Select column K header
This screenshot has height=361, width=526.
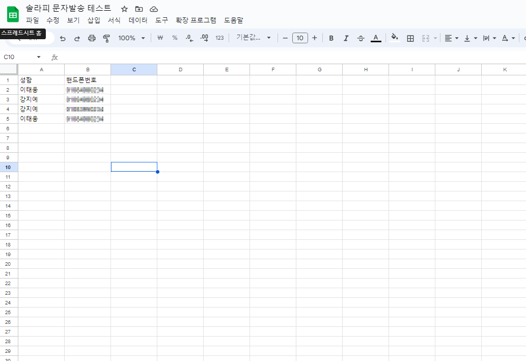pyautogui.click(x=505, y=69)
